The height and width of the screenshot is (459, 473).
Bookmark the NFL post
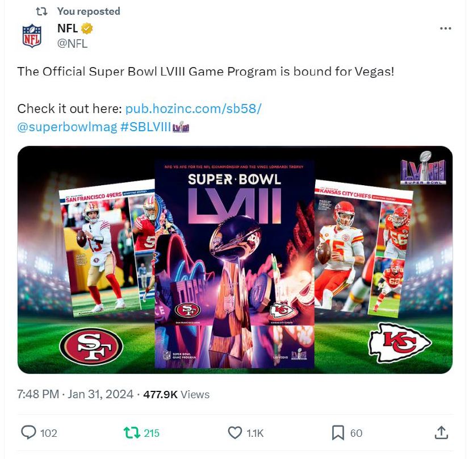click(338, 432)
